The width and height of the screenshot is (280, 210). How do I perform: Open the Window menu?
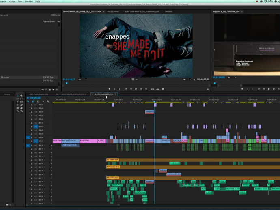29,2
